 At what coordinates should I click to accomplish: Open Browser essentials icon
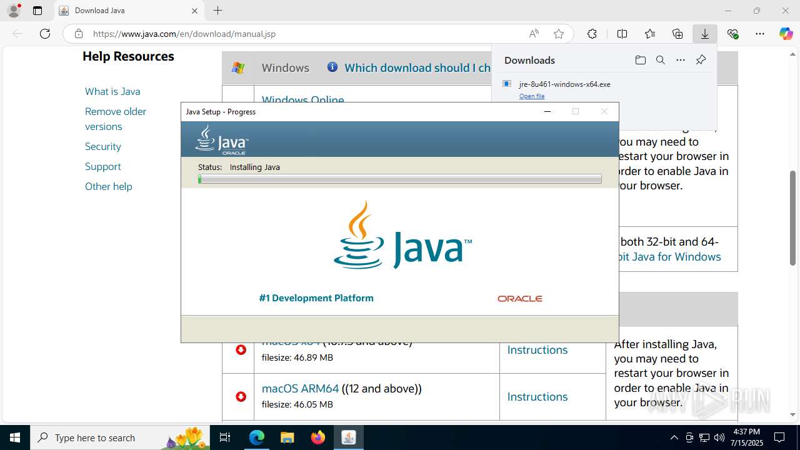pos(732,34)
